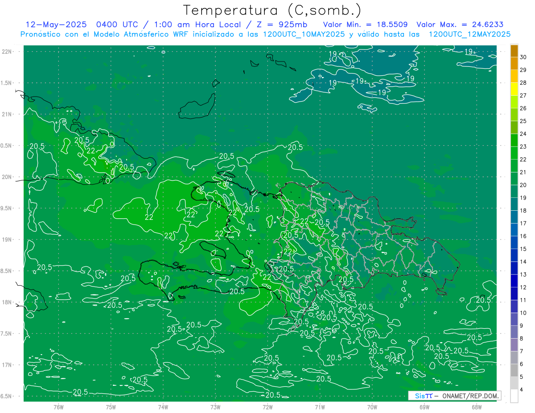This screenshot has width=535, height=413.
Task: Click the '24' label on the color scale
Action: 523,134
